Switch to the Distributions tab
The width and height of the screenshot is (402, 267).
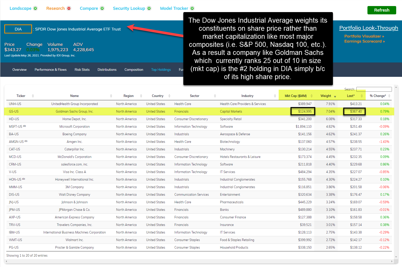107,70
